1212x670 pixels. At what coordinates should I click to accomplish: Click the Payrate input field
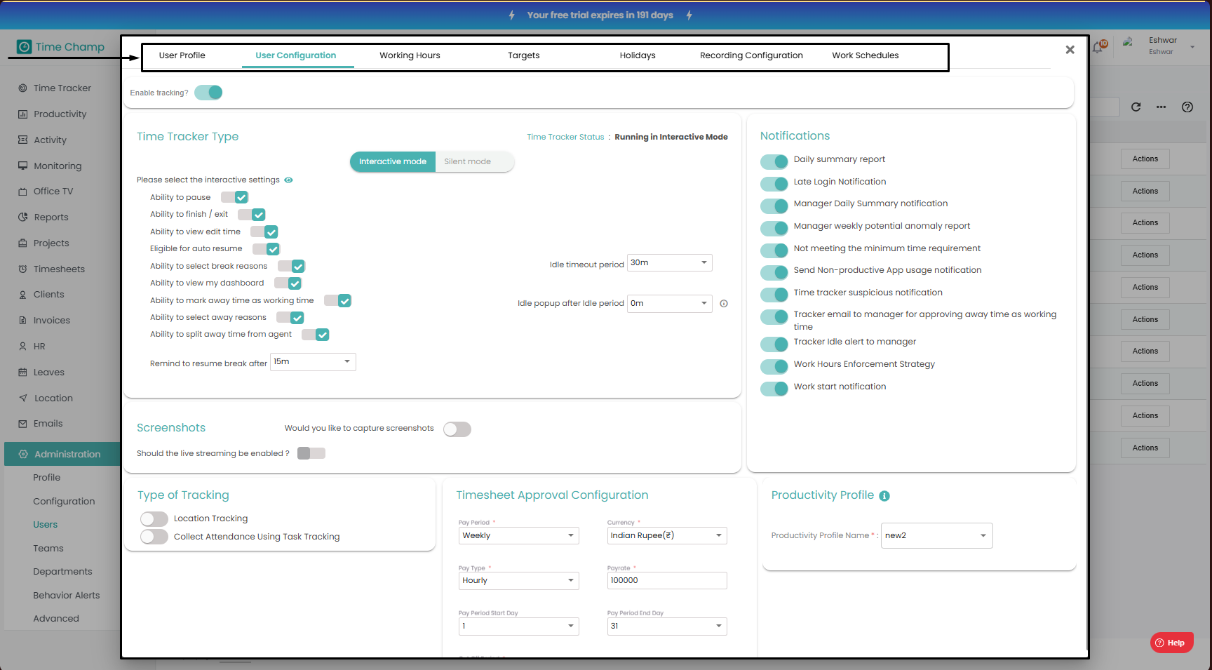(667, 580)
